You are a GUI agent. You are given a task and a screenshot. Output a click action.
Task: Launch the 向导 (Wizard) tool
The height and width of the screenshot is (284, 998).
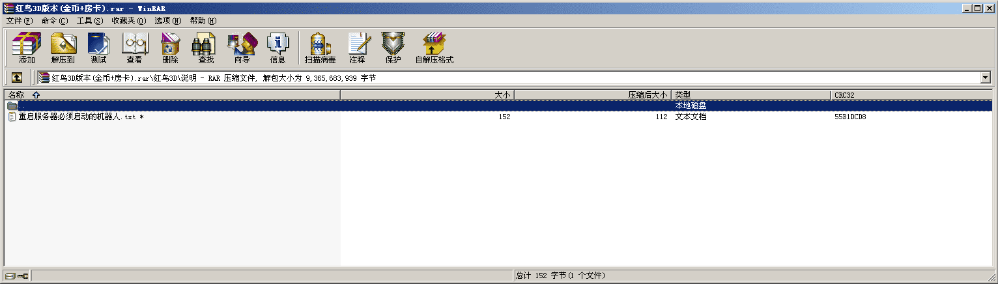pyautogui.click(x=242, y=48)
